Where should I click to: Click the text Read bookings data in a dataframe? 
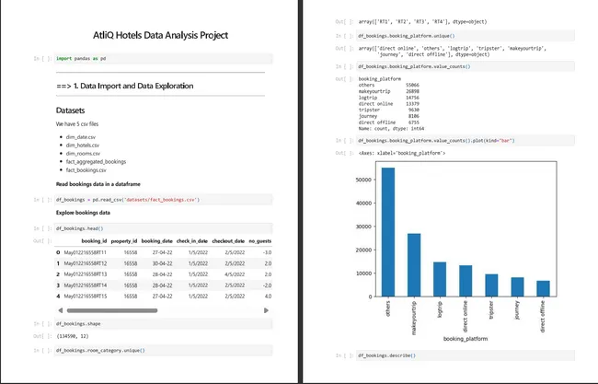[98, 184]
